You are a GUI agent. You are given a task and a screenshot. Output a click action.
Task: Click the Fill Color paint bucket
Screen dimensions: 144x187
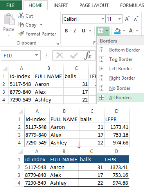tap(117, 31)
